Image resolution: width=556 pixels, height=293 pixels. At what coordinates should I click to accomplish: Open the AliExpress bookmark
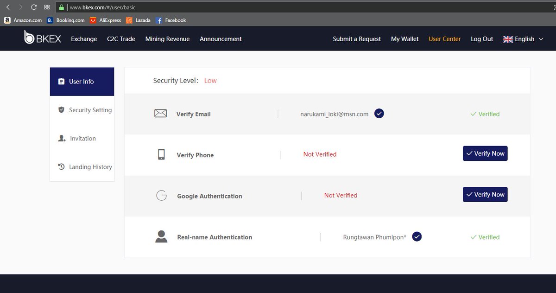106,20
